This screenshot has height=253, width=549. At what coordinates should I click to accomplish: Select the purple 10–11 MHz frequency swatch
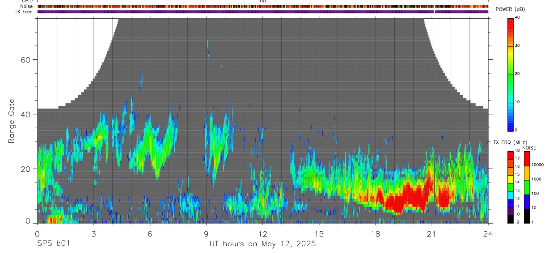click(511, 212)
